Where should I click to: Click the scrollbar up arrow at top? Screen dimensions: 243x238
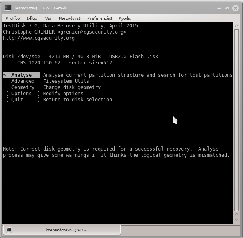coord(236,26)
